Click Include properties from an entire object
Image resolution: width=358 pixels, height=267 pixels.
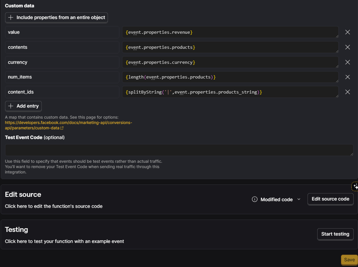point(56,17)
